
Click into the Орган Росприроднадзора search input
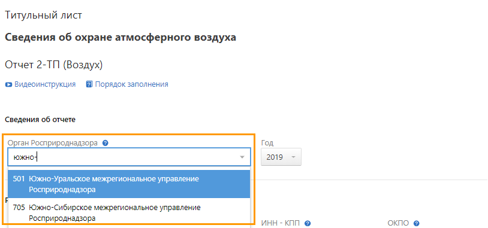(x=125, y=157)
